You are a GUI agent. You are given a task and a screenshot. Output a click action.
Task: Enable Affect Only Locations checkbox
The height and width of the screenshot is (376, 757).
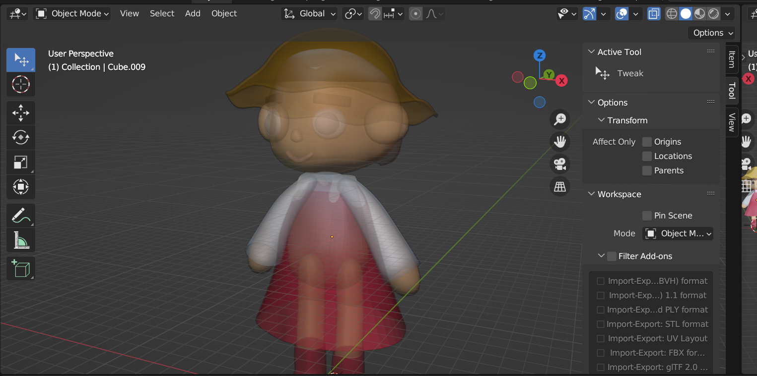pyautogui.click(x=647, y=156)
